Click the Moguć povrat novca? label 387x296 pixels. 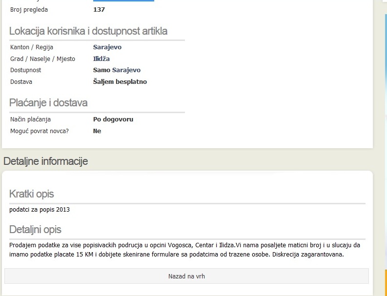click(x=39, y=131)
